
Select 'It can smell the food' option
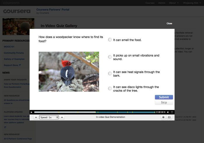coord(110,40)
